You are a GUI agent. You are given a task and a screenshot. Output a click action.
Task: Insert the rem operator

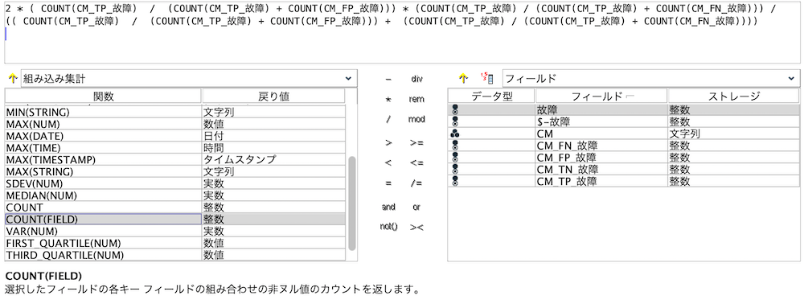click(x=416, y=100)
